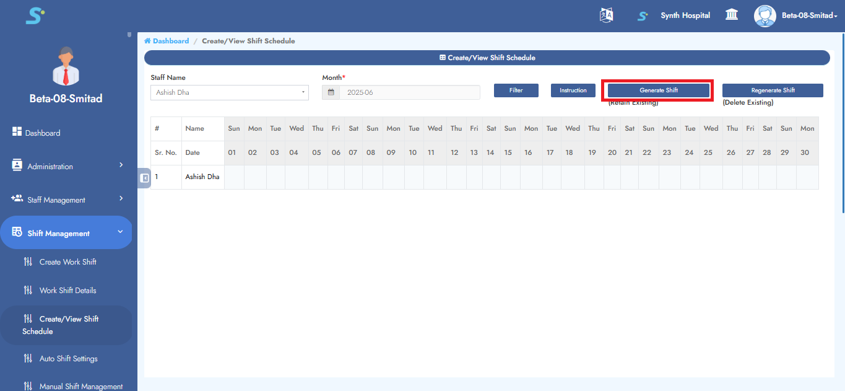Click the language translate icon in header
Image resolution: width=845 pixels, height=391 pixels.
coord(606,15)
